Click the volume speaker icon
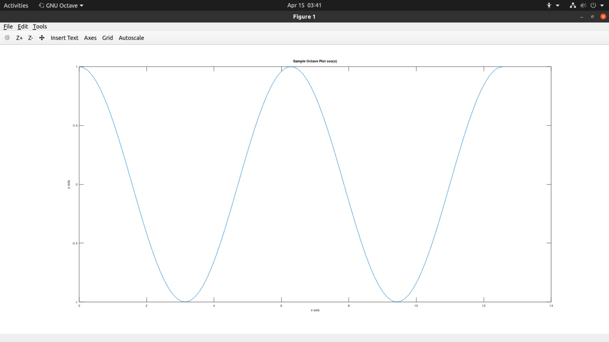The width and height of the screenshot is (609, 342). [583, 6]
